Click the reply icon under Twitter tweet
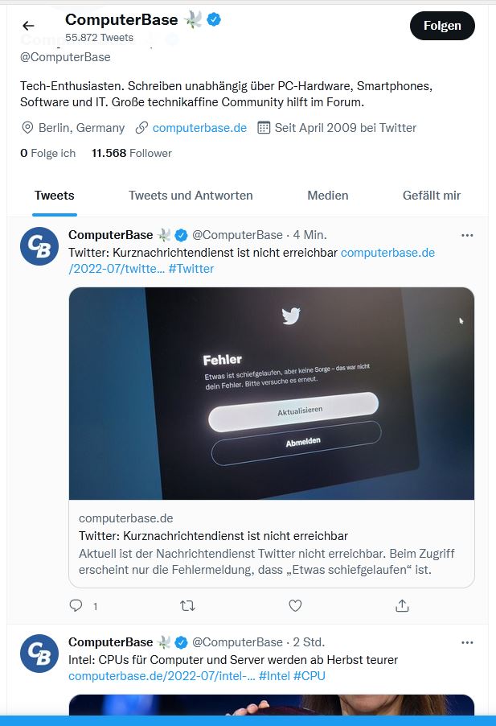Image resolution: width=496 pixels, height=726 pixels. point(76,605)
